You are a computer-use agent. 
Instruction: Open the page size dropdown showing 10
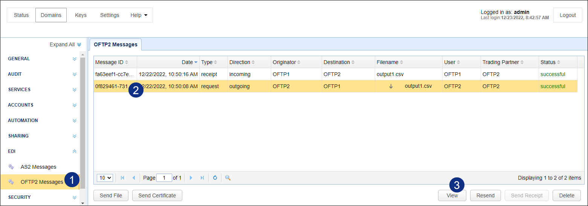[x=105, y=178]
